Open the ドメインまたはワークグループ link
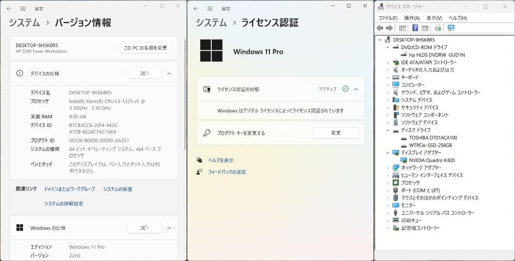The image size is (515, 261). click(70, 189)
